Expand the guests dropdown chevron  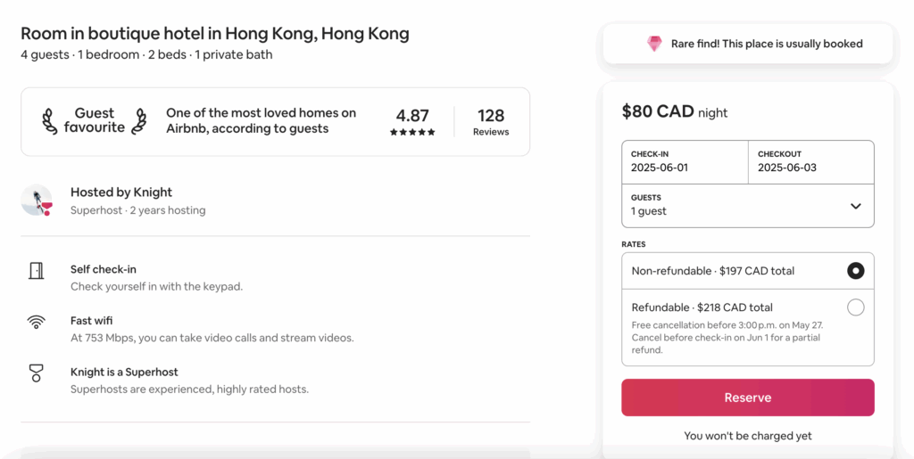pos(855,206)
